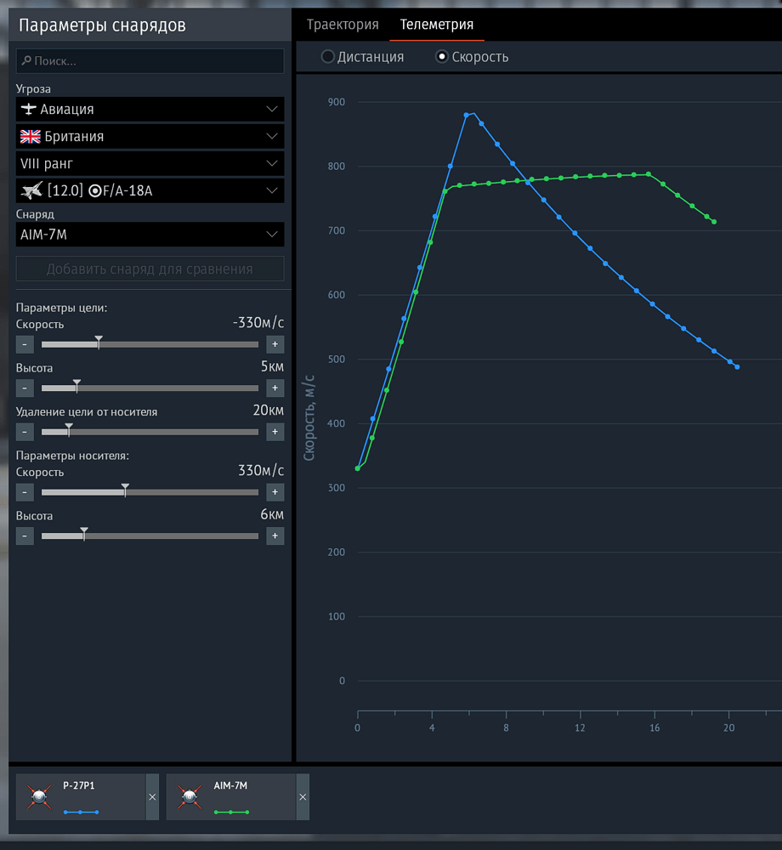
Task: Remove AIM-7M from comparison
Action: [x=303, y=797]
